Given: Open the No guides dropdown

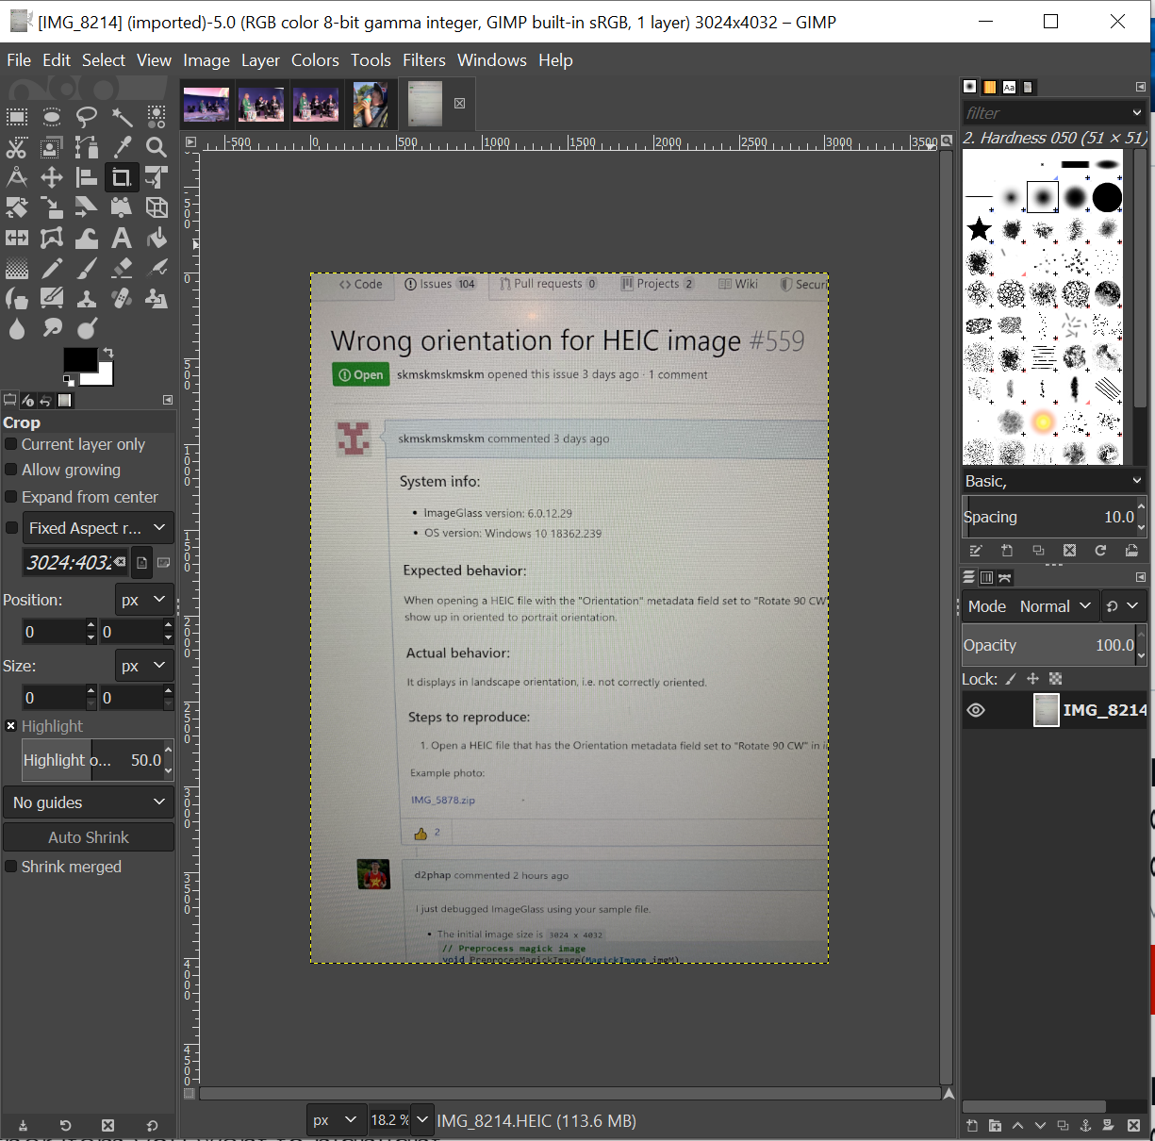Looking at the screenshot, I should point(88,802).
